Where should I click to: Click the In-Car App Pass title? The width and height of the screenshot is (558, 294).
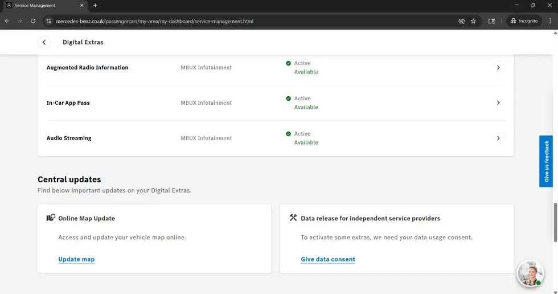click(68, 103)
